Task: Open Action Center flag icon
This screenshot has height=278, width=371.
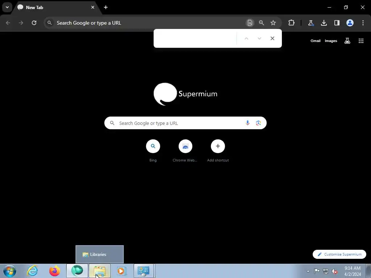Action: pos(317,271)
